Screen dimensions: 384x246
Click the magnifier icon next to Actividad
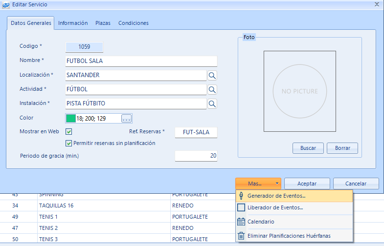point(212,89)
